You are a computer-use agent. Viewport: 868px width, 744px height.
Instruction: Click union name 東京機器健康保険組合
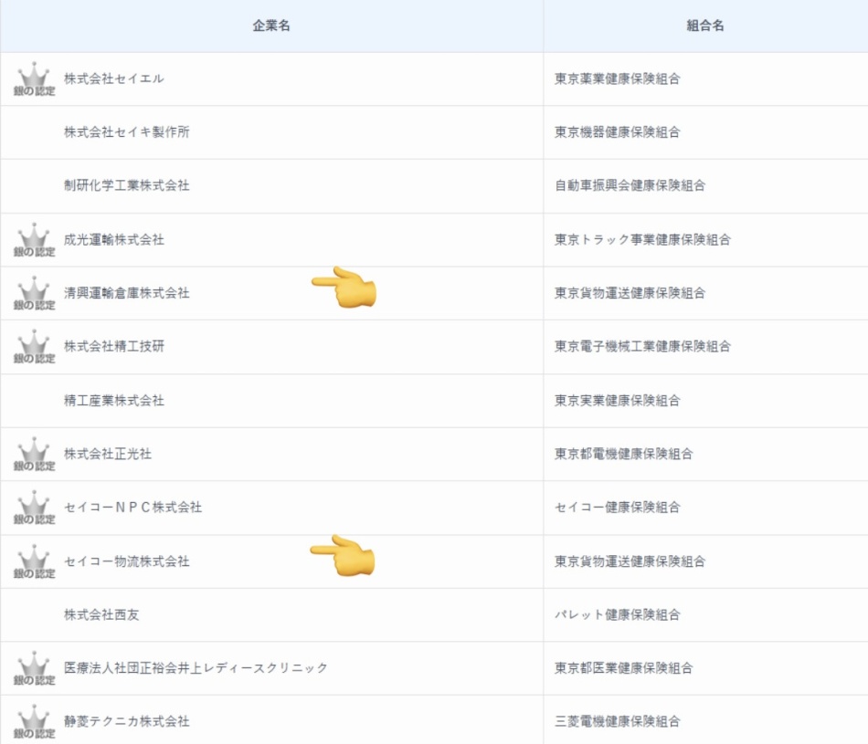(x=618, y=131)
